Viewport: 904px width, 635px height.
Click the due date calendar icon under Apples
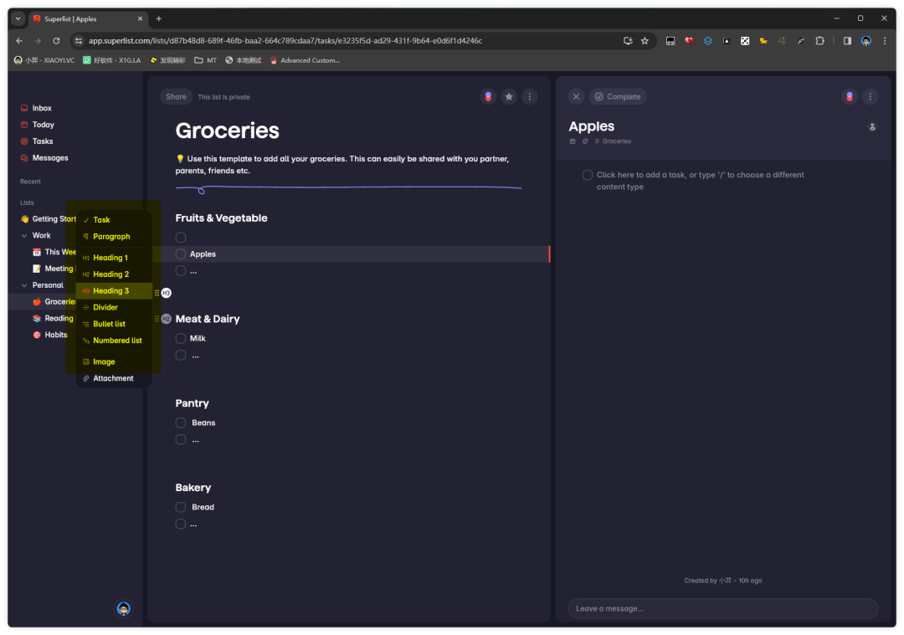click(573, 141)
